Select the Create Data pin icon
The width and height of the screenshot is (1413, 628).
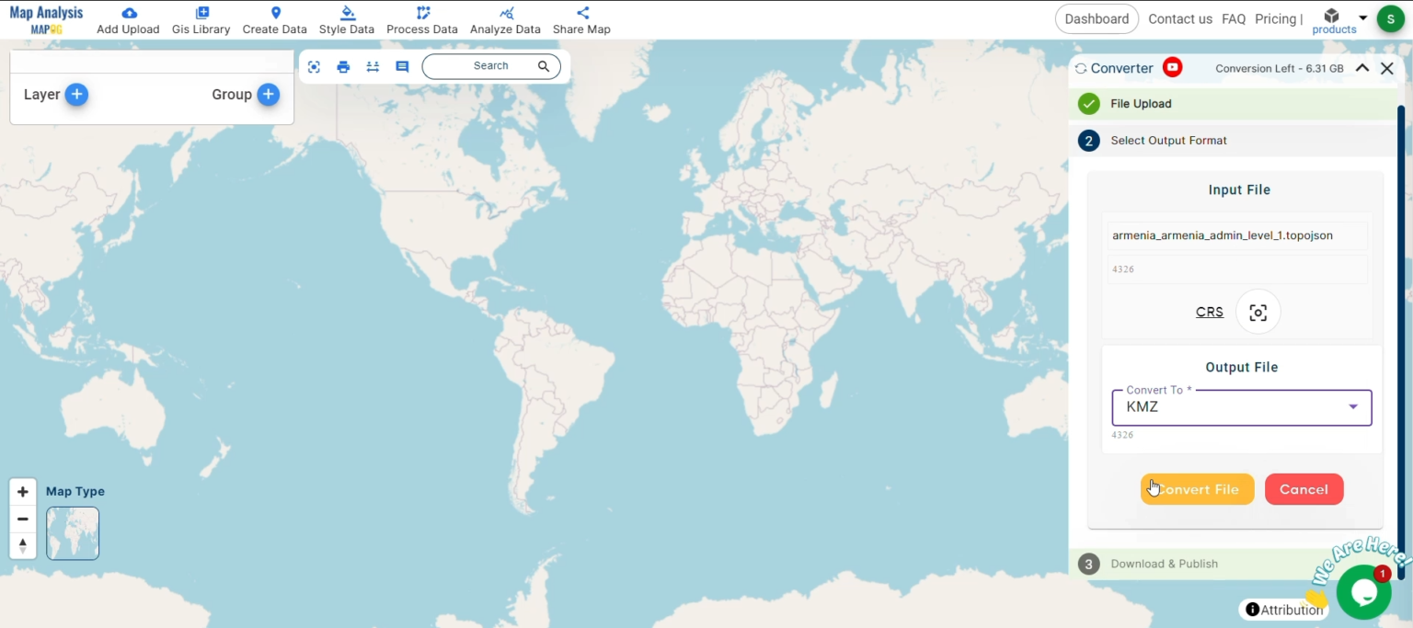point(274,13)
